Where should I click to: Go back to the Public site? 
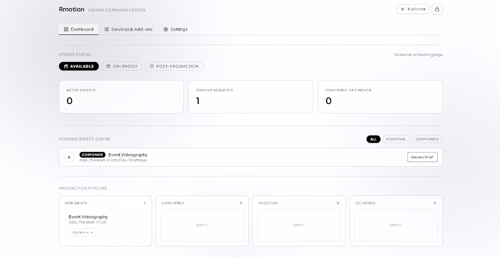tap(413, 9)
